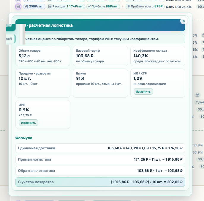Click the Прямая логистика formula row
204x201 pixels.
coord(100,159)
